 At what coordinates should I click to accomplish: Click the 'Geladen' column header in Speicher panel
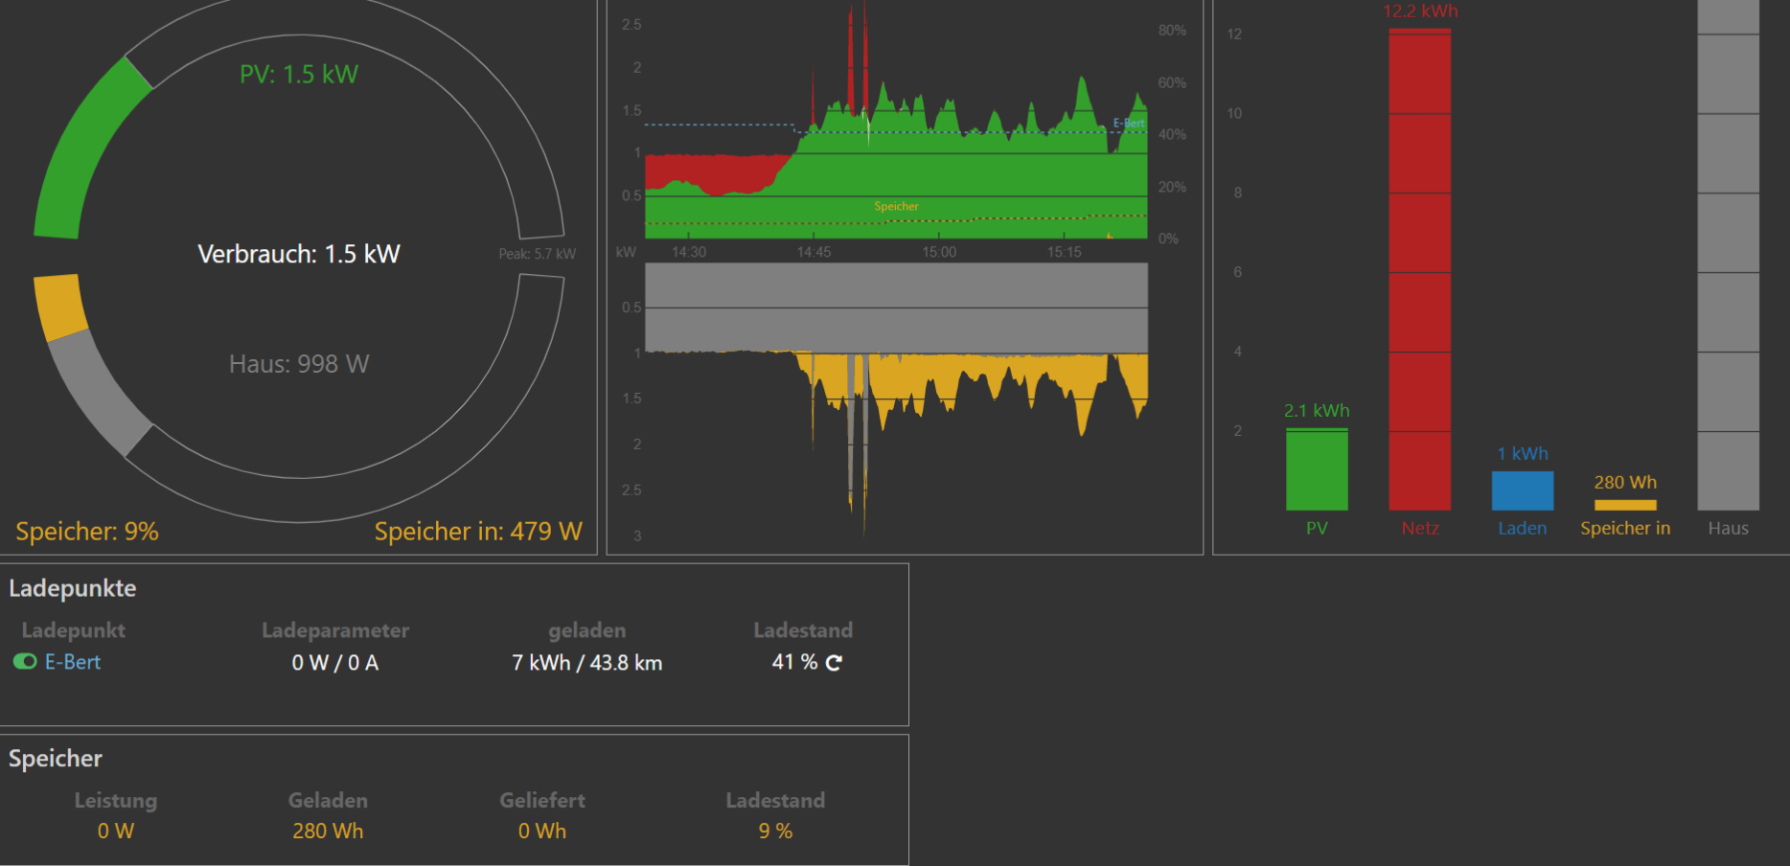point(328,801)
